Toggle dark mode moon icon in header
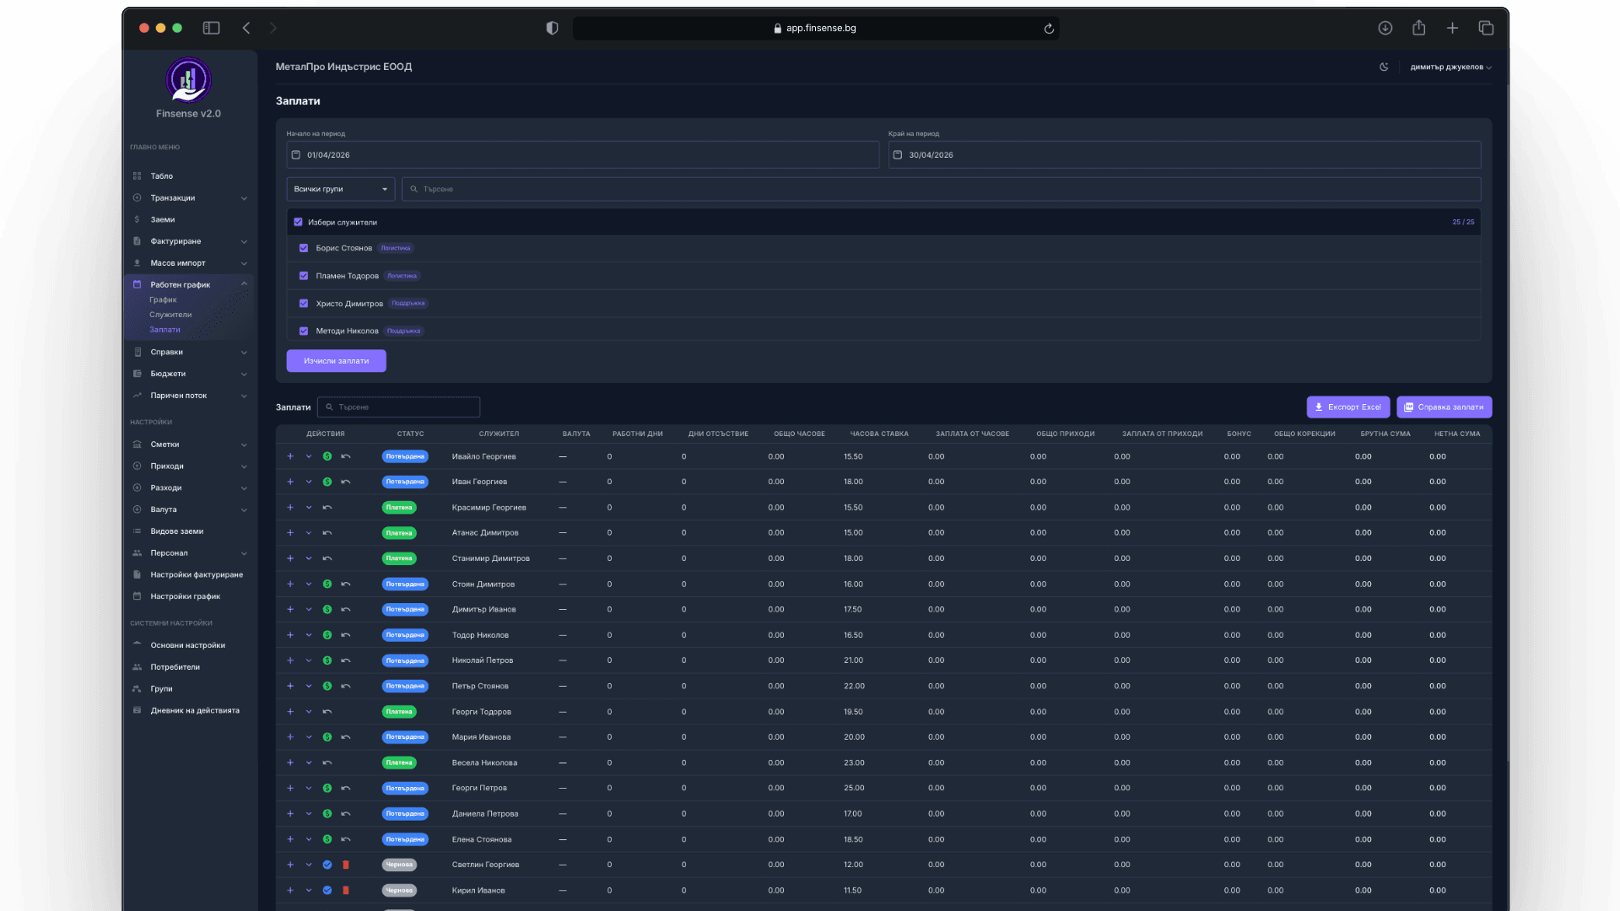Viewport: 1620px width, 911px height. click(x=1384, y=67)
